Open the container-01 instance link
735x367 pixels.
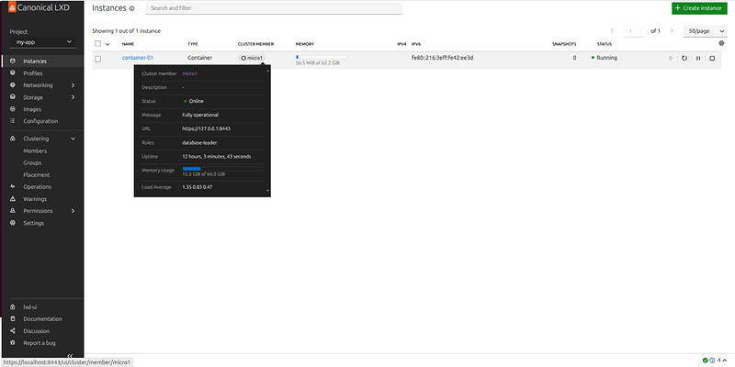137,58
